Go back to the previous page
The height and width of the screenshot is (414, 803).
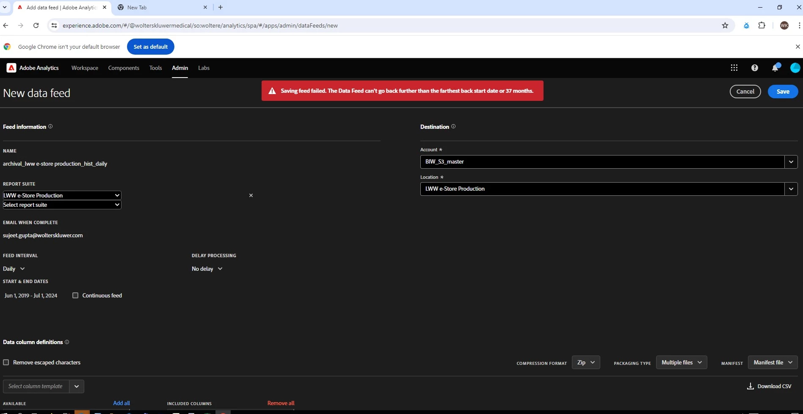click(x=6, y=25)
